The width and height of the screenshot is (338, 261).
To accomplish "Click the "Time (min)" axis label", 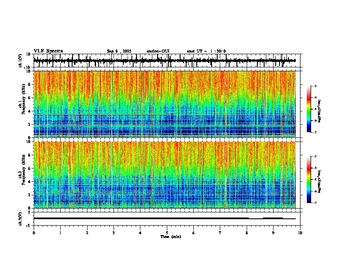I will [171, 237].
